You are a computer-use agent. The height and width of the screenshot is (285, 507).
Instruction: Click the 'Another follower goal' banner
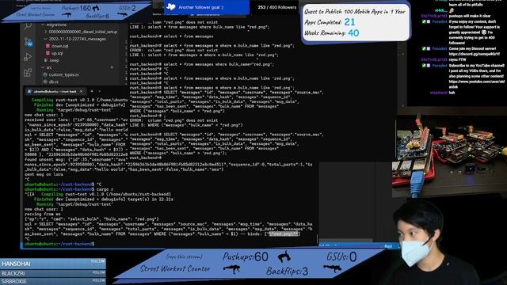(207, 7)
